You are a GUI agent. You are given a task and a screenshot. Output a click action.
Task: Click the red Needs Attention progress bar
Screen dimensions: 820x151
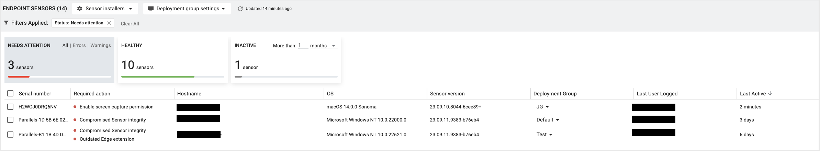coord(19,77)
